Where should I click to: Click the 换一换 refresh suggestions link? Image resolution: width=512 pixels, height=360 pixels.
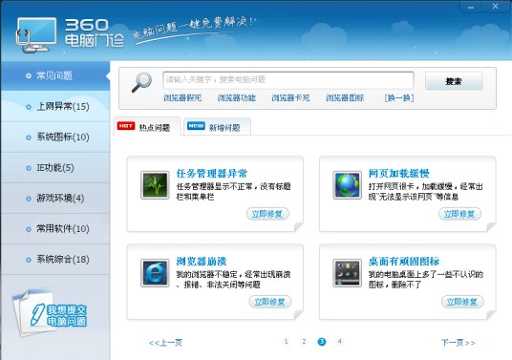click(399, 97)
